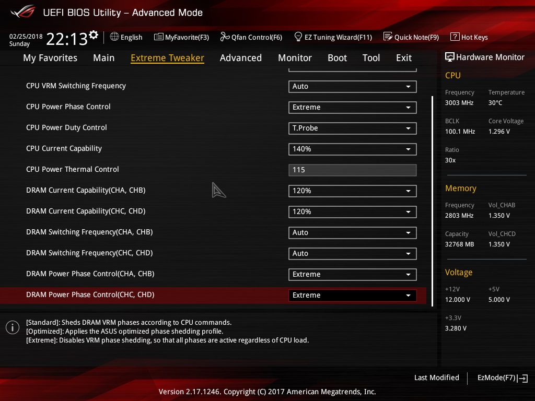Click the globe language icon
This screenshot has width=535, height=401.
pyautogui.click(x=114, y=37)
